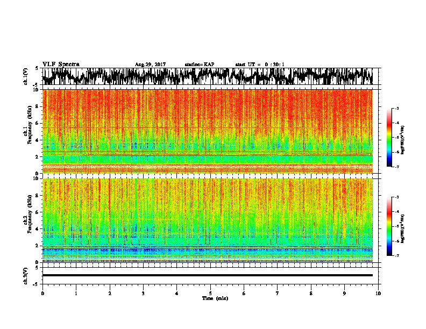Click the ch.1 "Frequency (kHz)" axis label
Image resolution: width=426 pixels, height=329 pixels.
(30, 125)
